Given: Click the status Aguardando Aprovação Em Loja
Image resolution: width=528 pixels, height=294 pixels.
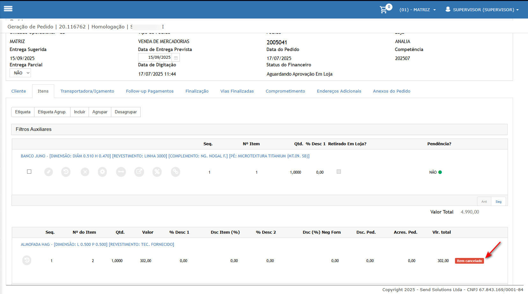Looking at the screenshot, I should pos(299,74).
